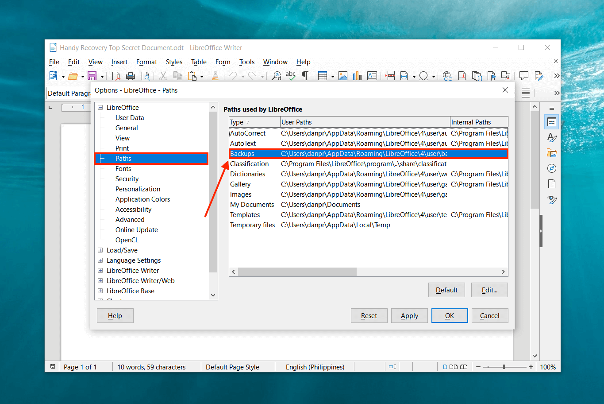Viewport: 604px width, 404px height.
Task: Click the zoom slider in status bar
Action: point(504,367)
